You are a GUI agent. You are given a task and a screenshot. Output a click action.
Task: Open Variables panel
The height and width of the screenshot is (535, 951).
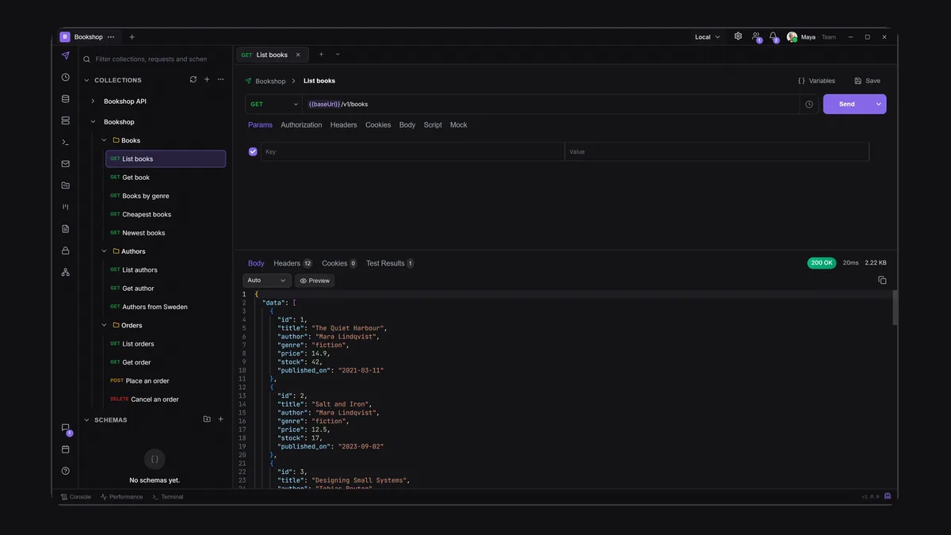click(816, 81)
